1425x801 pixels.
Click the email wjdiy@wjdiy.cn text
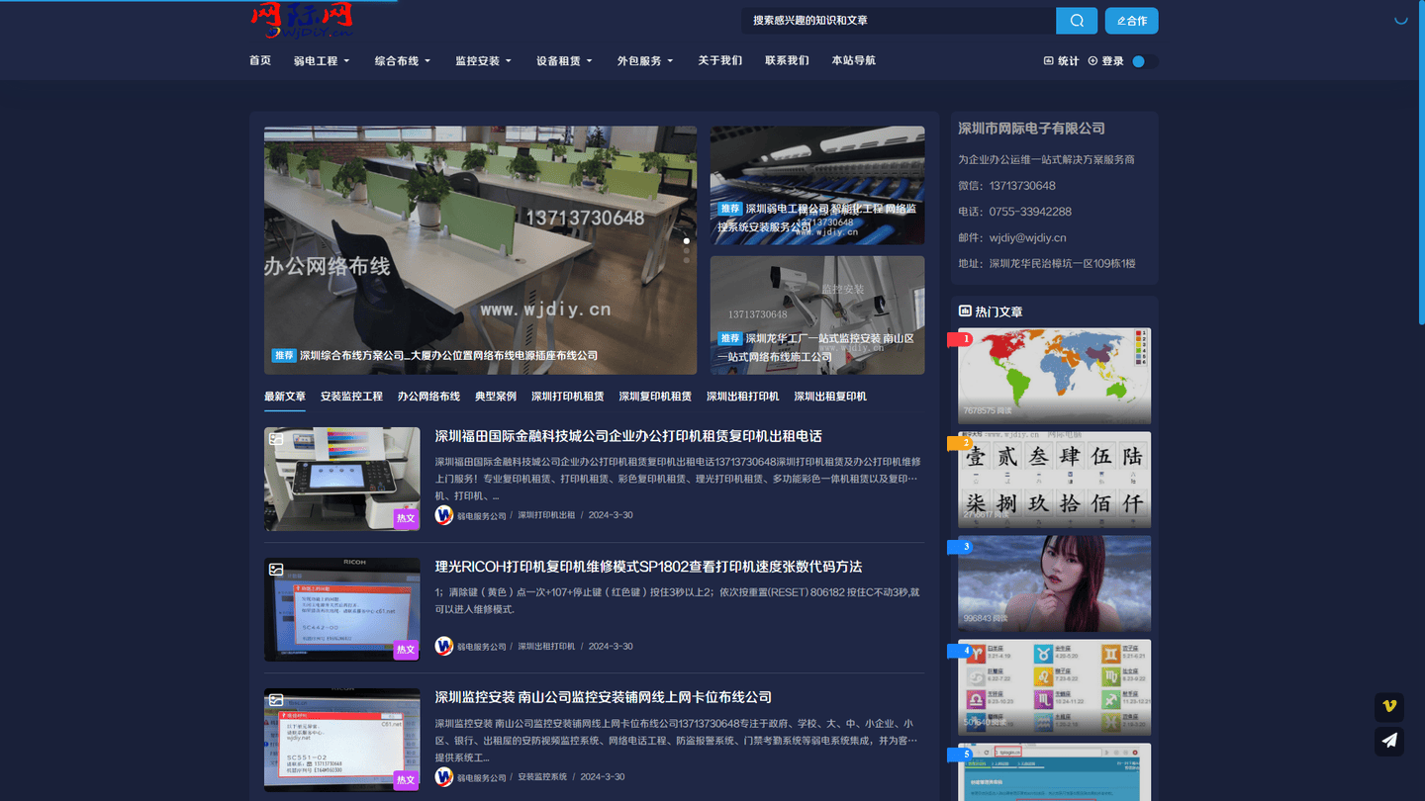pyautogui.click(x=1027, y=237)
